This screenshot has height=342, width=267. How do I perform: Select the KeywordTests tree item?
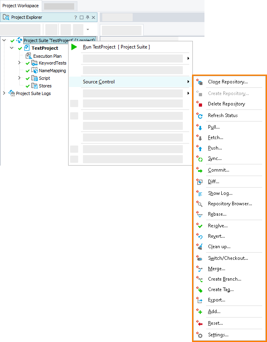coord(53,63)
